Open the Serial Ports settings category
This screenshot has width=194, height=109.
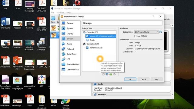pos(71,54)
